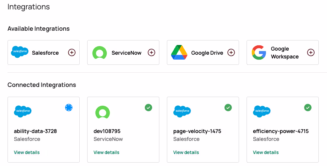Open View details for efficiency-power-4715
Viewport: 327px width, 166px height.
tap(266, 152)
